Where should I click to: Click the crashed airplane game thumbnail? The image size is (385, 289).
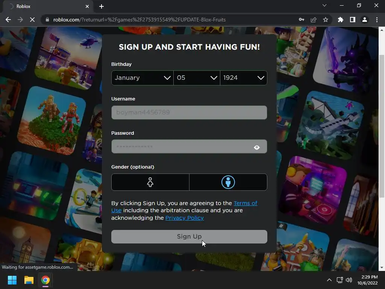pyautogui.click(x=330, y=125)
